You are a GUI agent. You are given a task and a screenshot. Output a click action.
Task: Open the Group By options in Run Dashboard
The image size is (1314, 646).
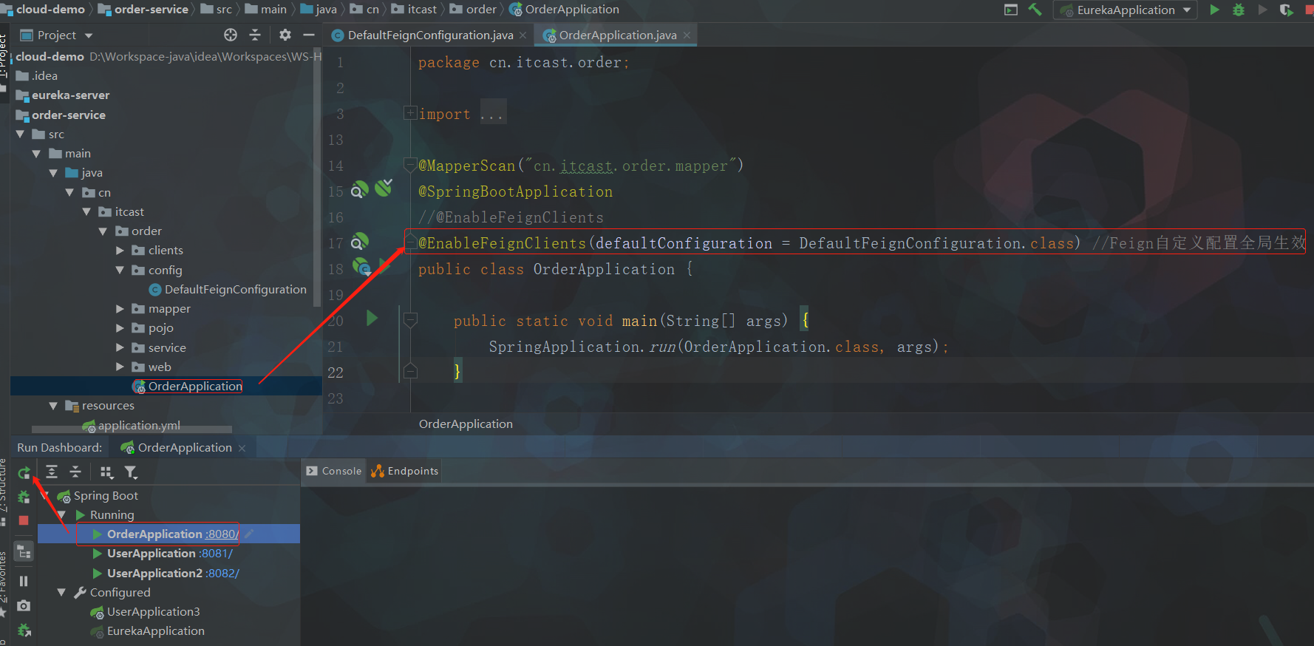106,472
